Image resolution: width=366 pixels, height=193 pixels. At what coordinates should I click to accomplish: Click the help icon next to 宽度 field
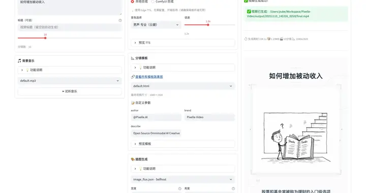click(180, 188)
